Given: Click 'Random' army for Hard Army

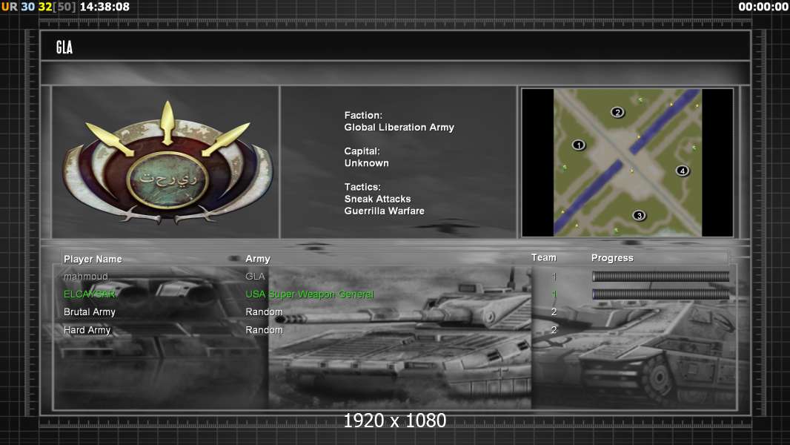Looking at the screenshot, I should click(264, 329).
